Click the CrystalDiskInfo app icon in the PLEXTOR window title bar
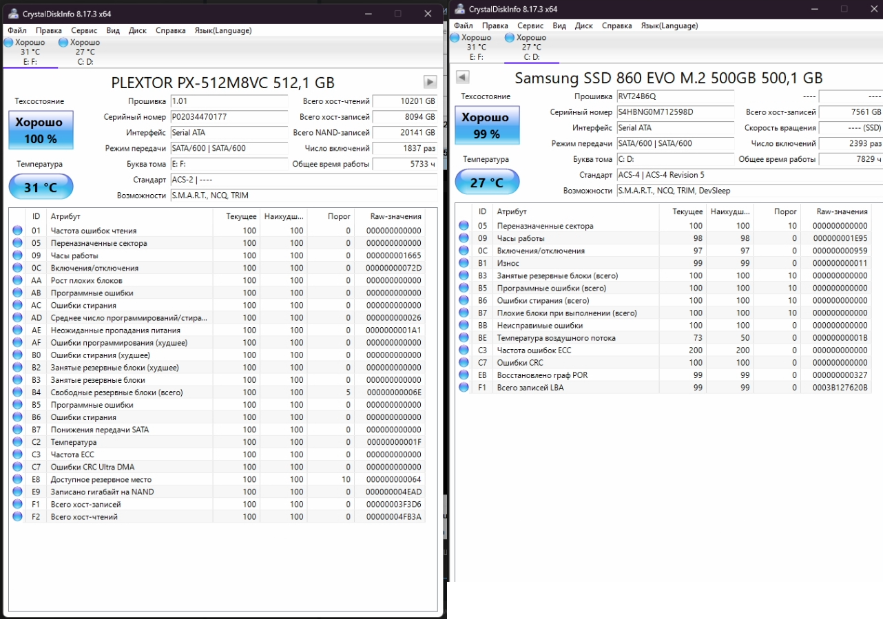Viewport: 883px width, 619px height. [x=12, y=14]
